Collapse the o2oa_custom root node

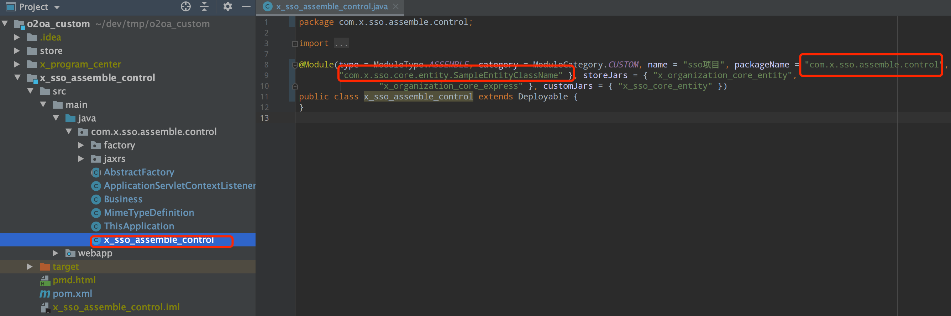[x=5, y=24]
